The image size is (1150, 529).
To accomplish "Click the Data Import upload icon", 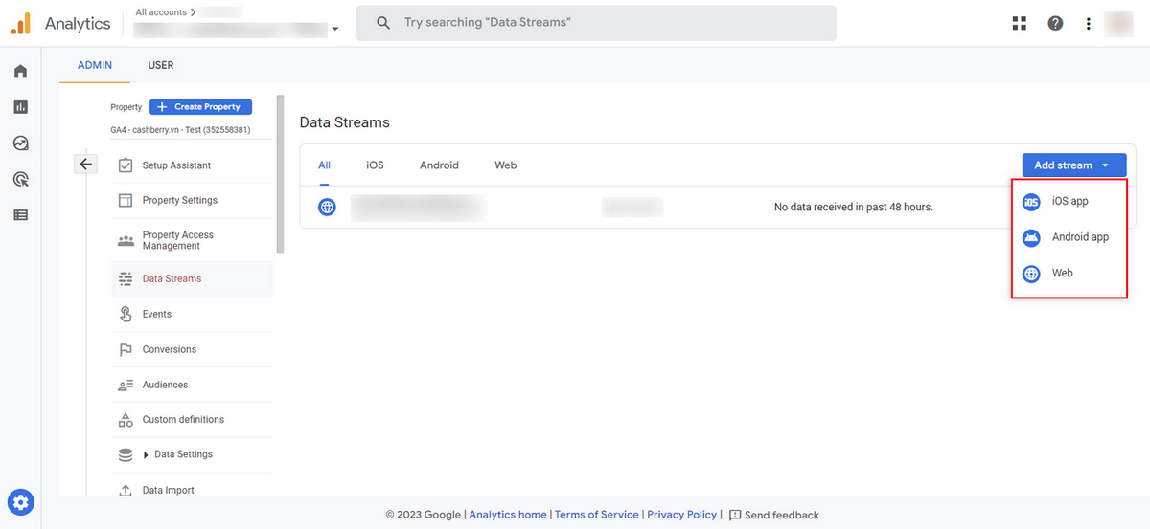I will [126, 490].
